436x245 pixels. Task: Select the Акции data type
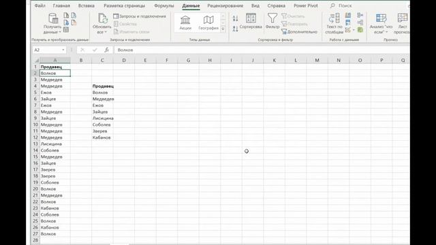click(x=185, y=22)
